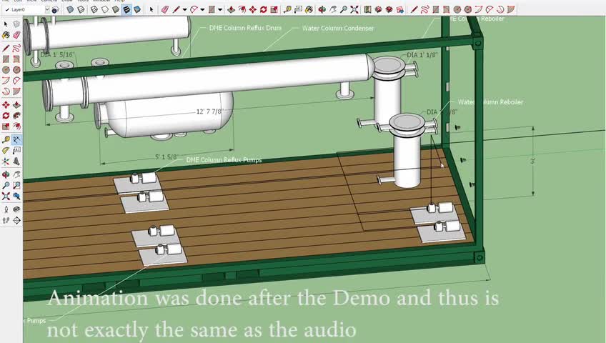Expand the Line tool dropdown arrow
This screenshot has width=606, height=343.
pyautogui.click(x=184, y=10)
